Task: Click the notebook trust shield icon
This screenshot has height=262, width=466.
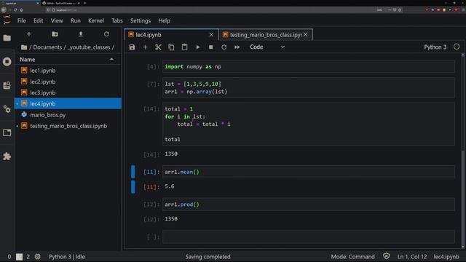Action: coord(386,256)
